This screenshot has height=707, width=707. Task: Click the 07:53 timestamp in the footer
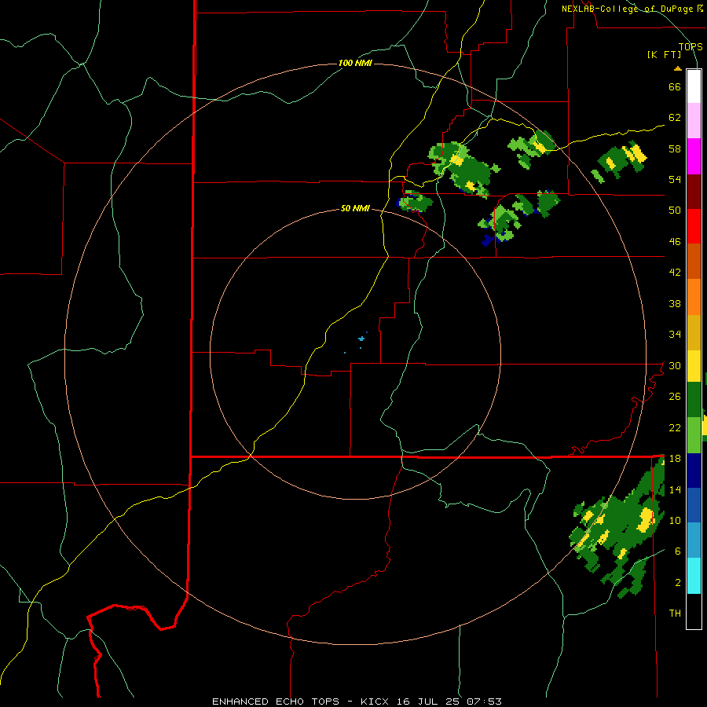point(484,702)
